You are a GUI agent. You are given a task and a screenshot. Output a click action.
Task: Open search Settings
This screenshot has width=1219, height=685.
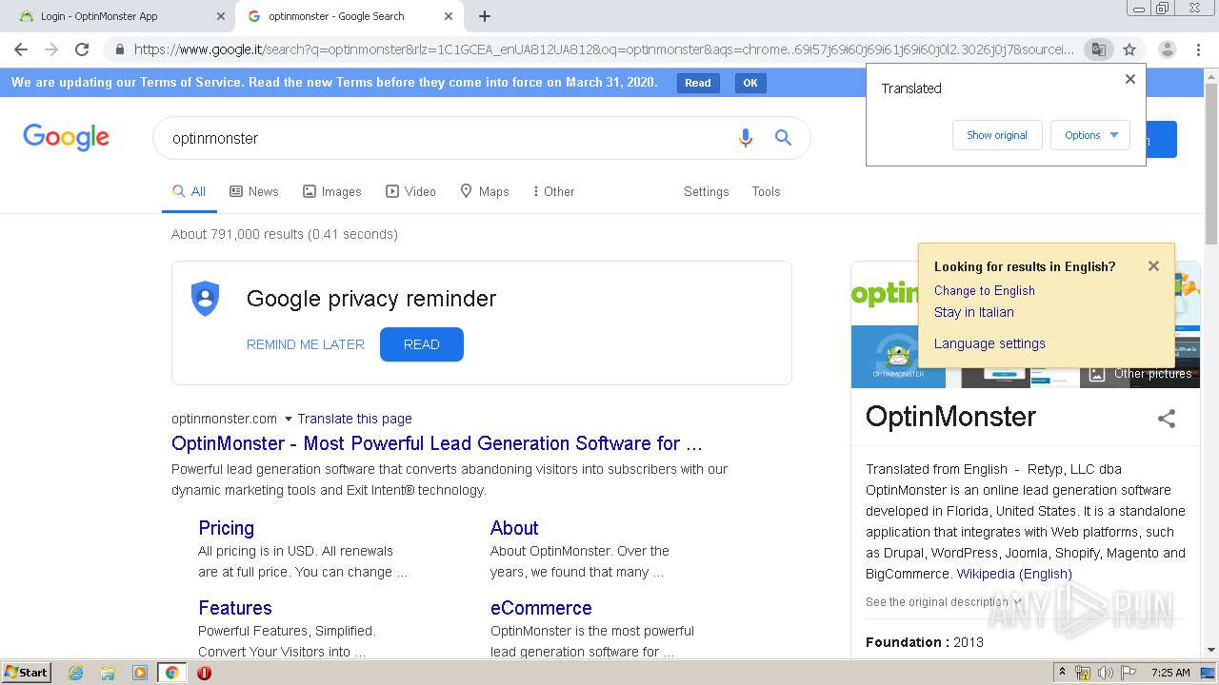tap(706, 191)
